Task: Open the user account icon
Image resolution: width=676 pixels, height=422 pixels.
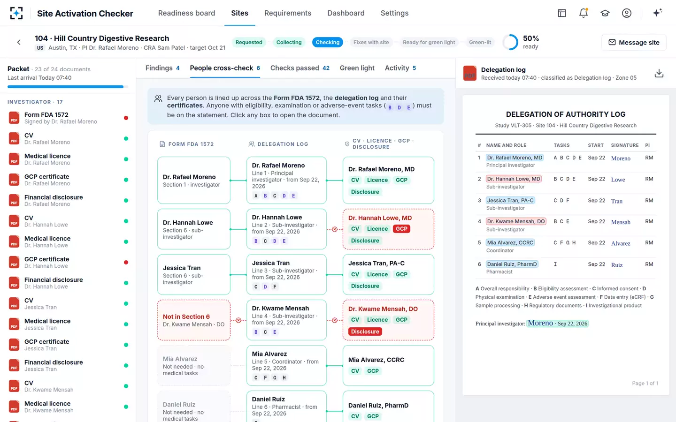Action: coord(627,13)
